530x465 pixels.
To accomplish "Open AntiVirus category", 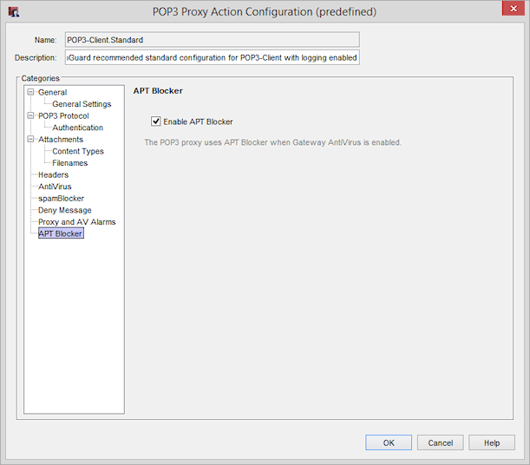I will point(55,187).
